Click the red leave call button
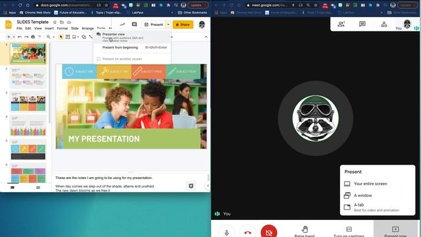The height and width of the screenshot is (237, 421). click(247, 232)
